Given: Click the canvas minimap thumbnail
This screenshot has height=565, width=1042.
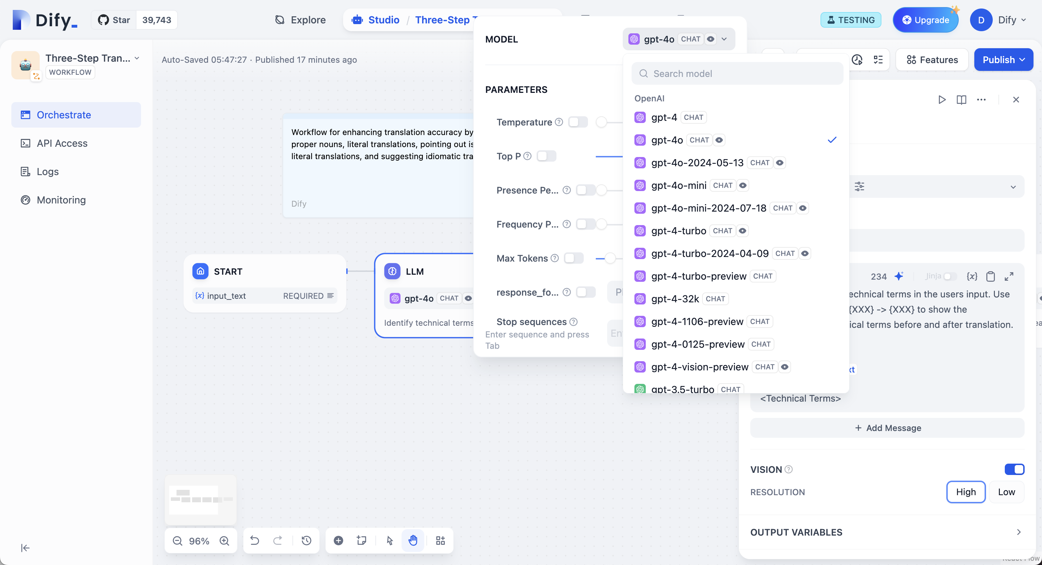Looking at the screenshot, I should click(x=201, y=500).
